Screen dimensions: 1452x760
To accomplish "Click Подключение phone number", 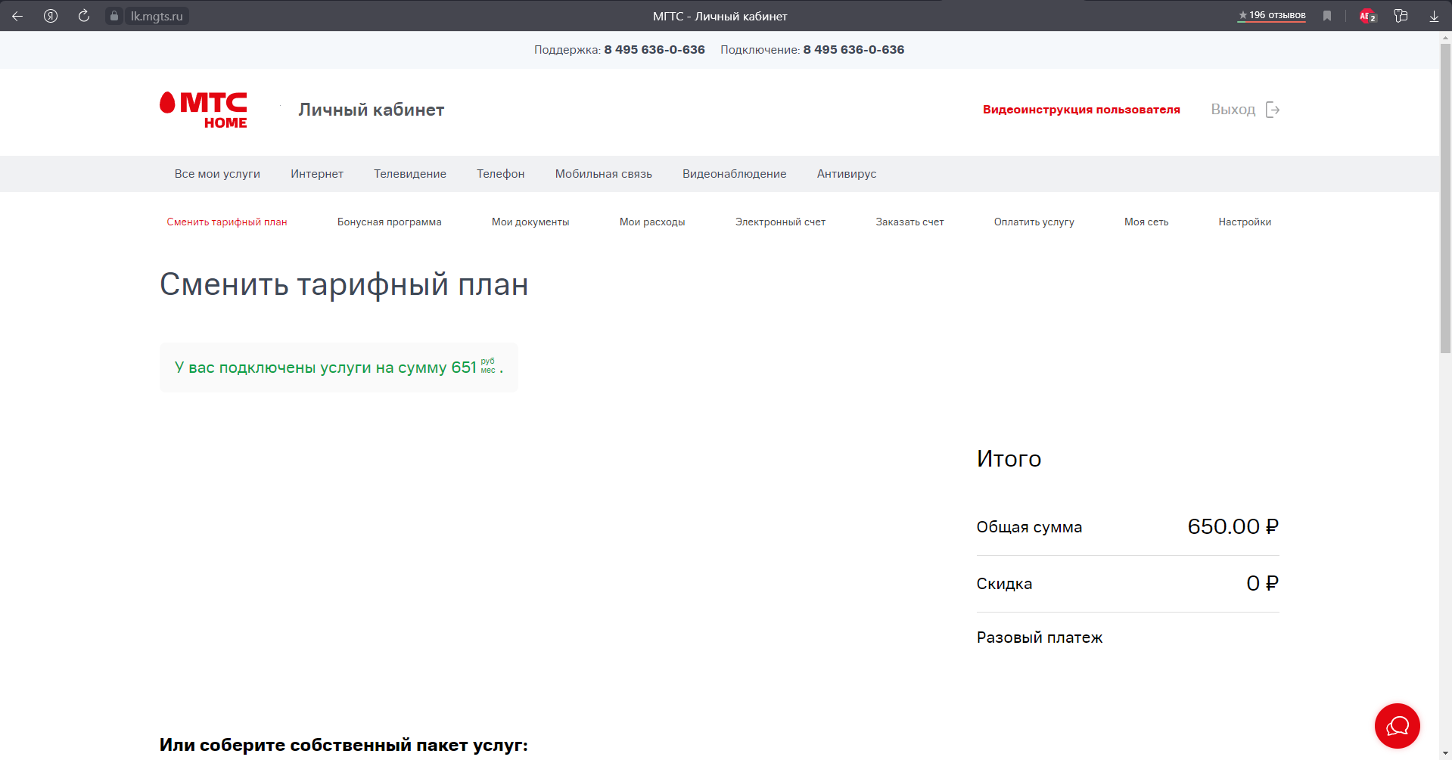I will tap(853, 50).
